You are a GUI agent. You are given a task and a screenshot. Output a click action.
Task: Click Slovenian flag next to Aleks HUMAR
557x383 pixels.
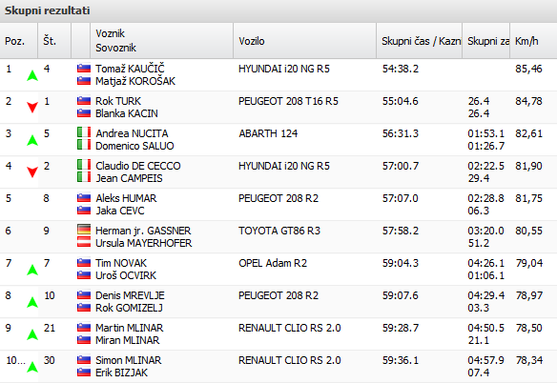coord(84,198)
